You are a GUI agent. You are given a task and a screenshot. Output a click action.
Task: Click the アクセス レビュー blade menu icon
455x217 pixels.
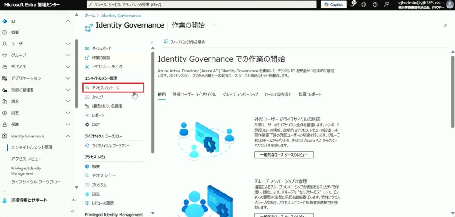tap(87, 176)
